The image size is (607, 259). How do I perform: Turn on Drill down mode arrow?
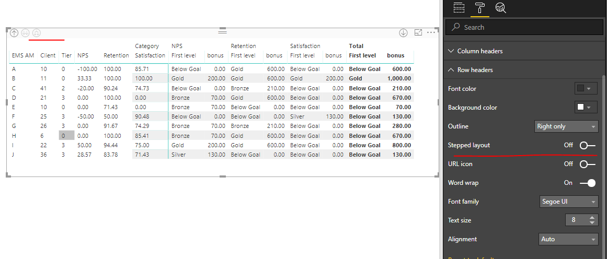[x=404, y=33]
